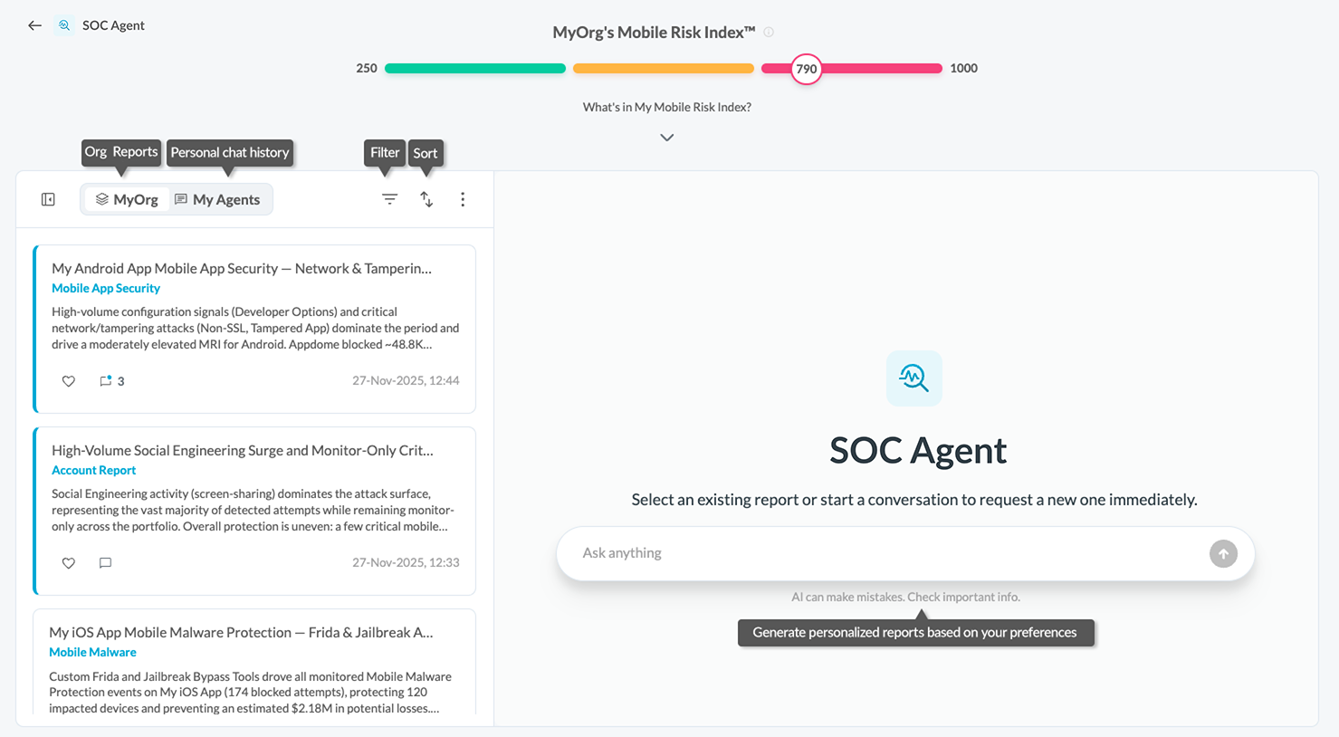Click the back arrow icon

pyautogui.click(x=34, y=25)
